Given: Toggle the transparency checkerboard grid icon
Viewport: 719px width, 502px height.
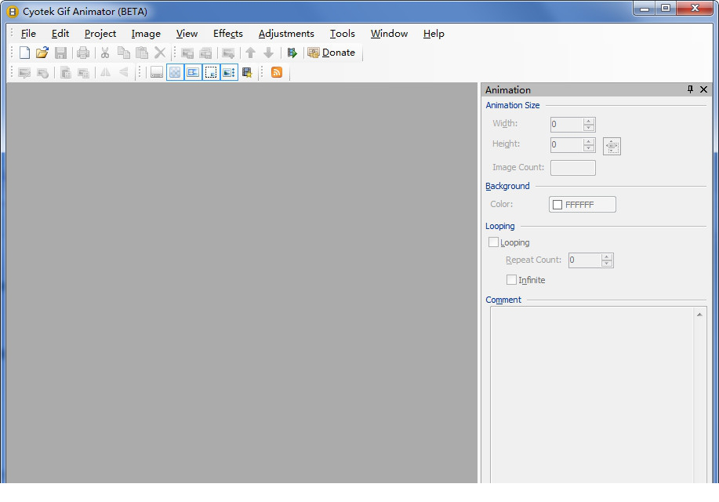Looking at the screenshot, I should (175, 72).
